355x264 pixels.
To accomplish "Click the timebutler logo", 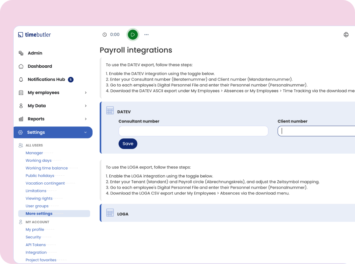I will [34, 35].
